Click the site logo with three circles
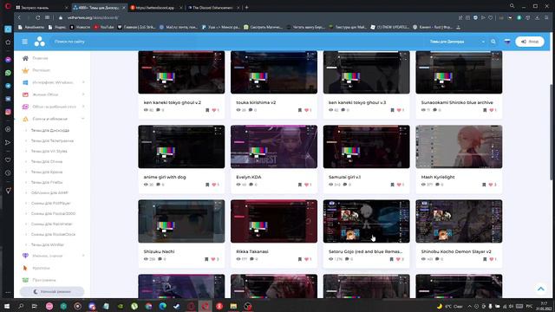Screen dimensions: 555x312 pyautogui.click(x=40, y=42)
